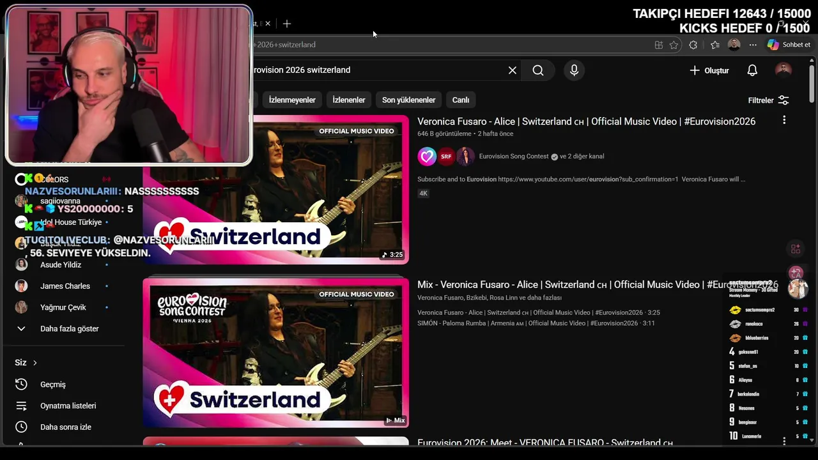
Task: Click the 4K badge under first video
Action: tap(423, 193)
